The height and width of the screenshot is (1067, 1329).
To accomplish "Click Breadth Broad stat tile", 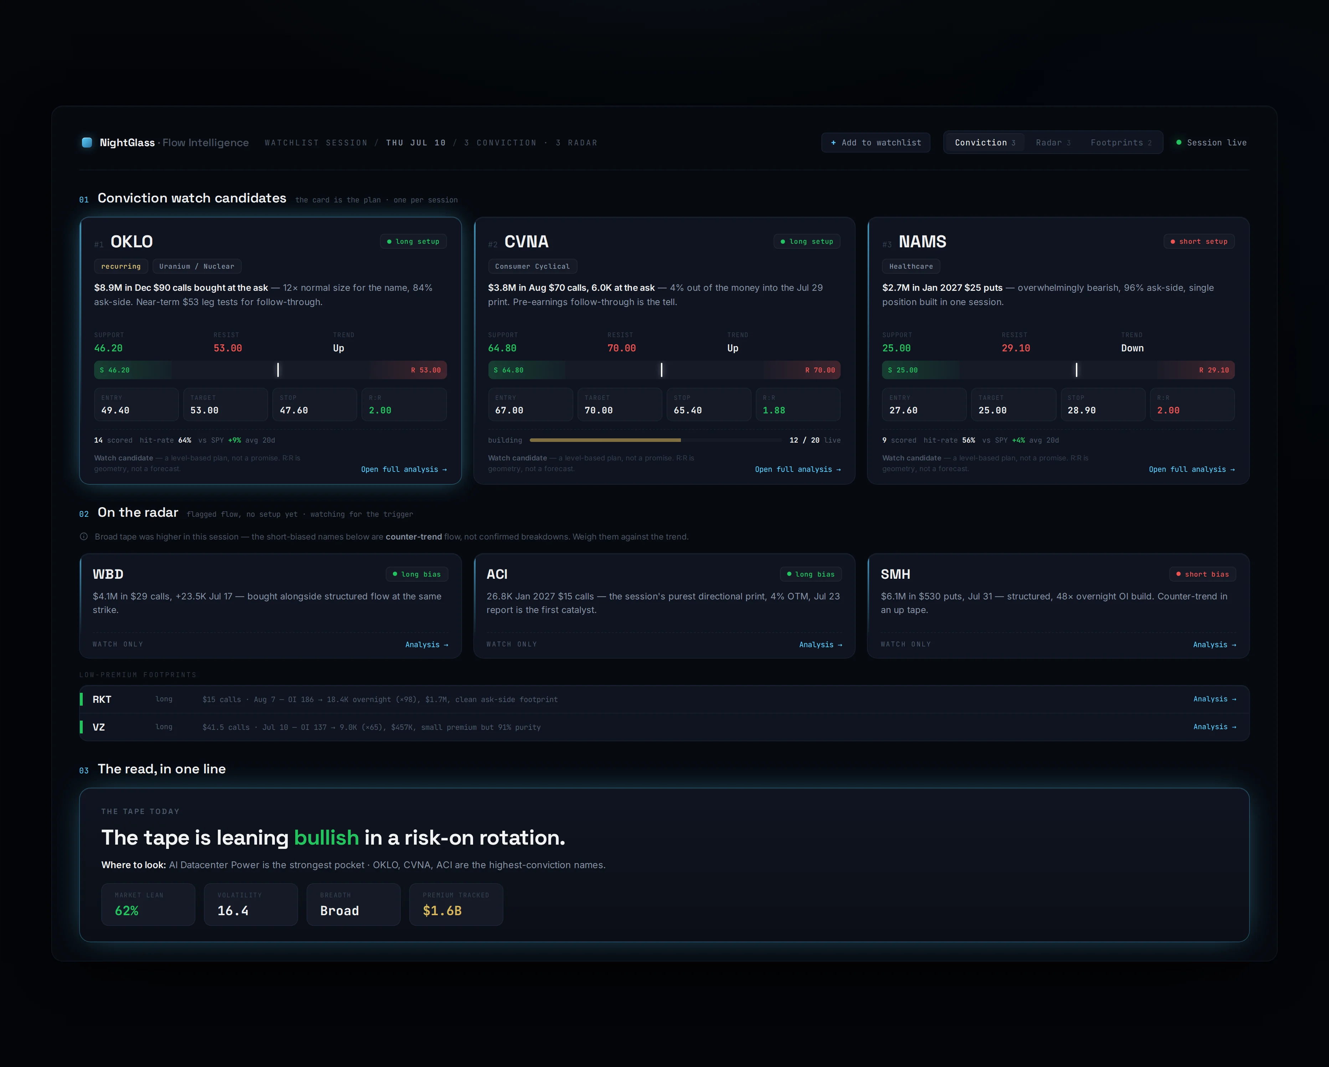I will coord(353,904).
